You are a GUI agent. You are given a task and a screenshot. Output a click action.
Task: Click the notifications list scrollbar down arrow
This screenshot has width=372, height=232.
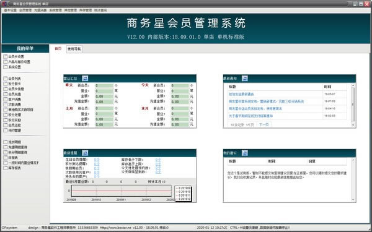coord(353,125)
